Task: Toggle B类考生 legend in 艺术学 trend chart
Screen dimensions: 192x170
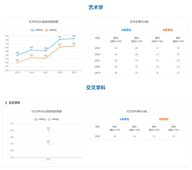Action: [51, 30]
